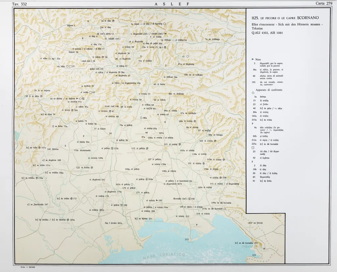Click the square symbol at point 23
337x272 pixels.
70,67
